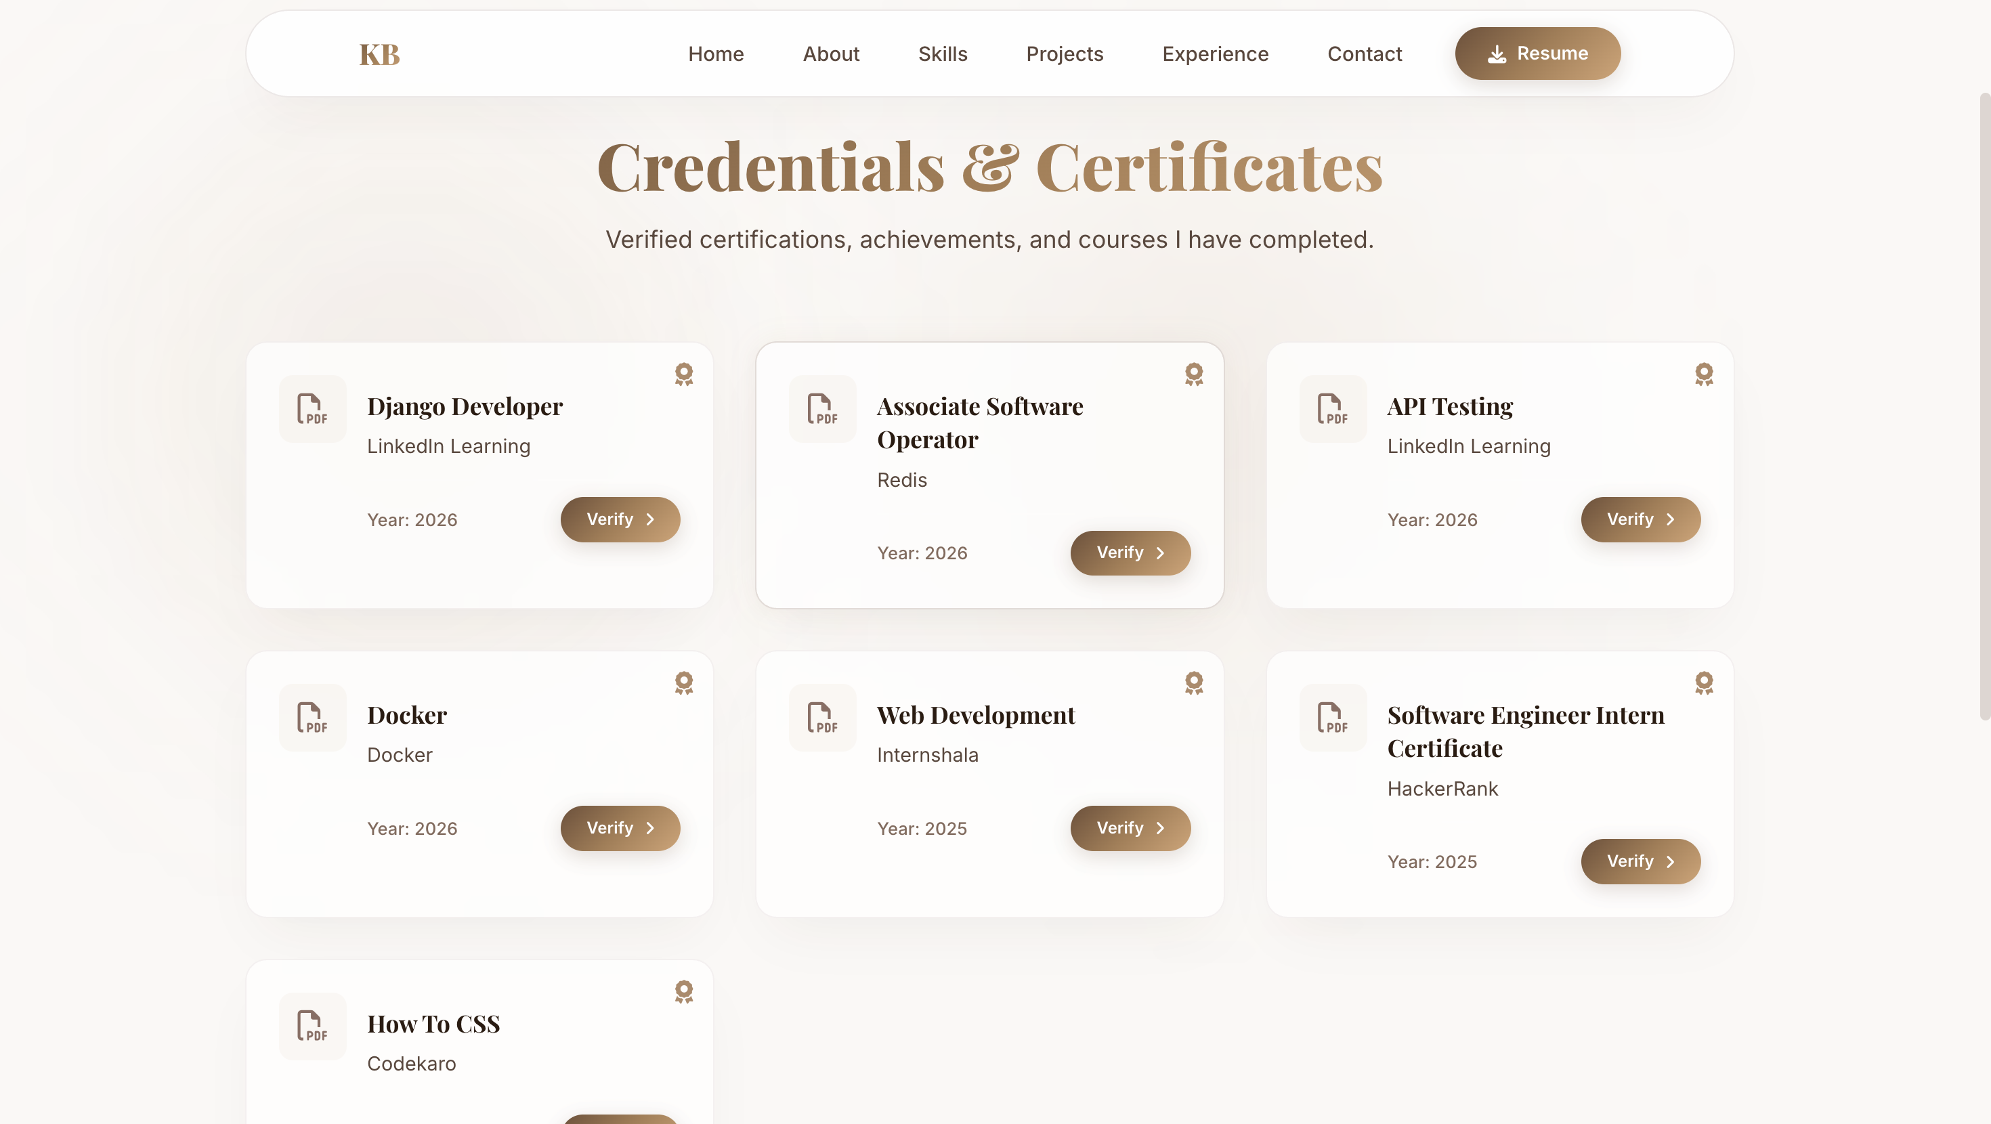Open the About nav link

click(831, 54)
